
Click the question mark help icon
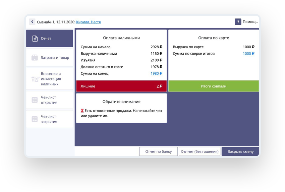coord(238,22)
